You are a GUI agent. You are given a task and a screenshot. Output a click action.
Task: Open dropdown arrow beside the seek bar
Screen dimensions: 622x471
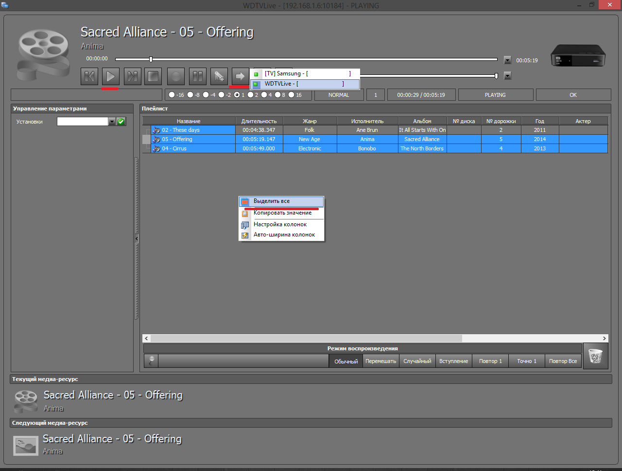coord(507,60)
